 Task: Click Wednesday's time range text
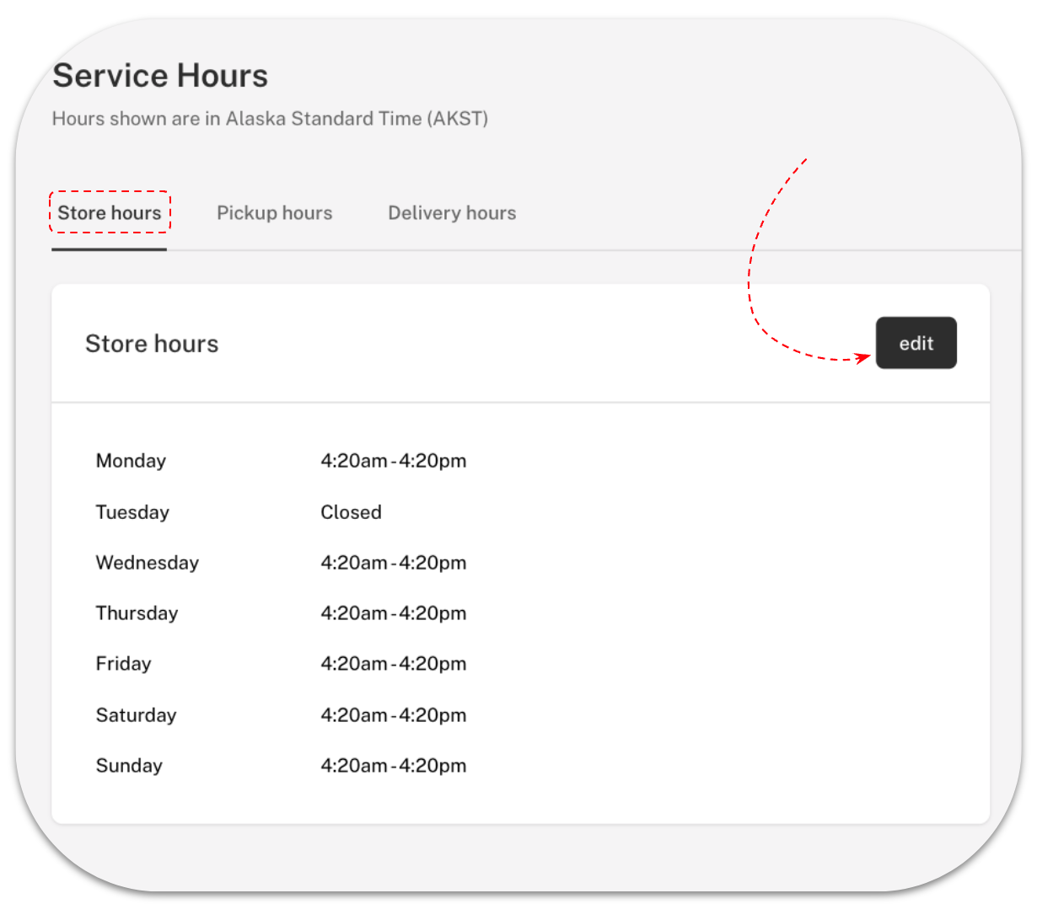[393, 562]
